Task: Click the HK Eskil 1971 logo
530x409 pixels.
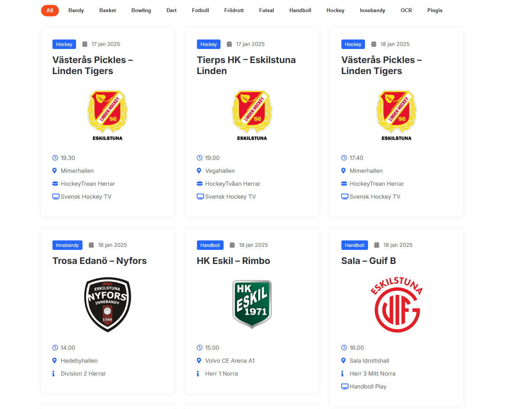Action: tap(252, 304)
